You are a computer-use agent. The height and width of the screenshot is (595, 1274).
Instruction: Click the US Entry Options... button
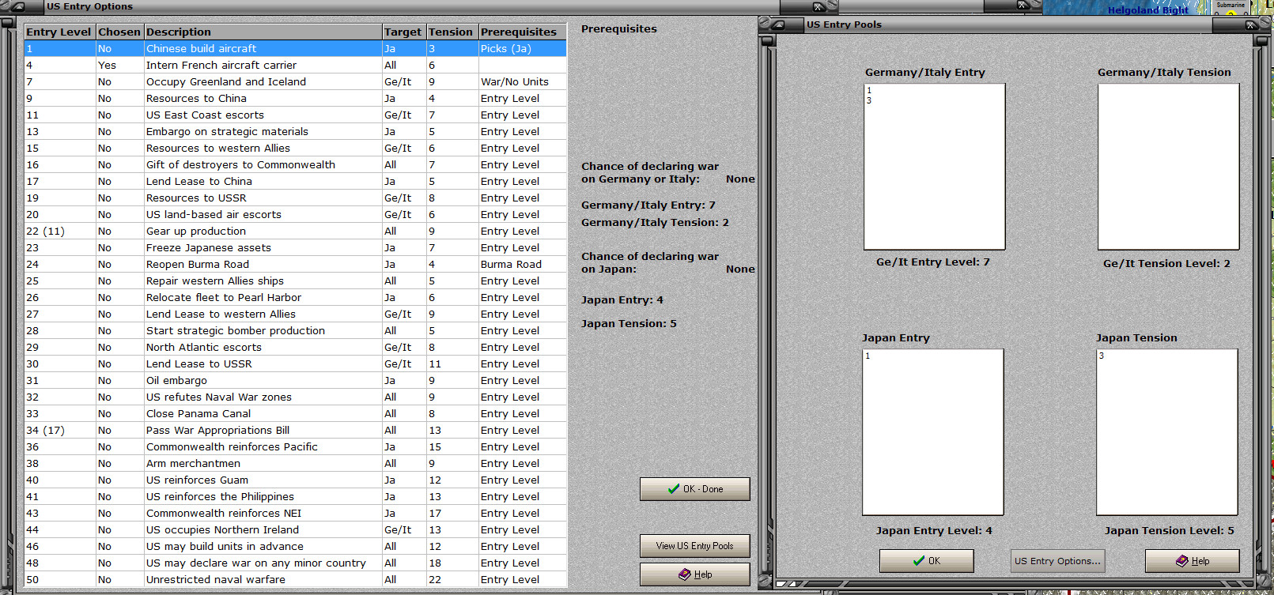coord(1058,561)
